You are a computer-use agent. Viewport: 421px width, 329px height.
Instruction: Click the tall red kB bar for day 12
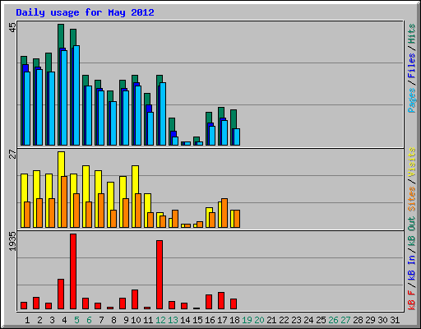(x=160, y=275)
